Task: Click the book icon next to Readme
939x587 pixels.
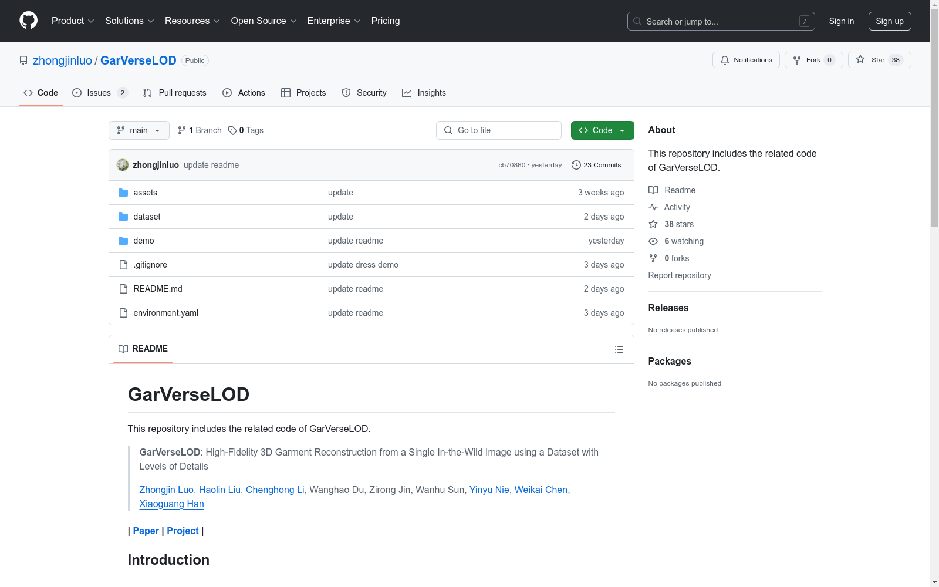Action: click(x=653, y=190)
